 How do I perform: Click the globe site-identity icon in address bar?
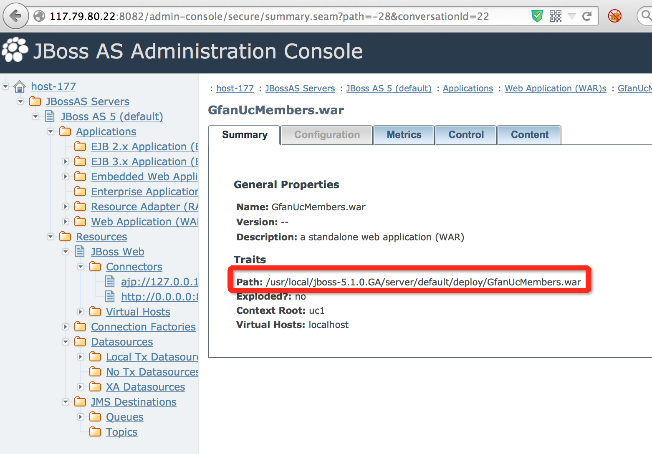tap(39, 16)
